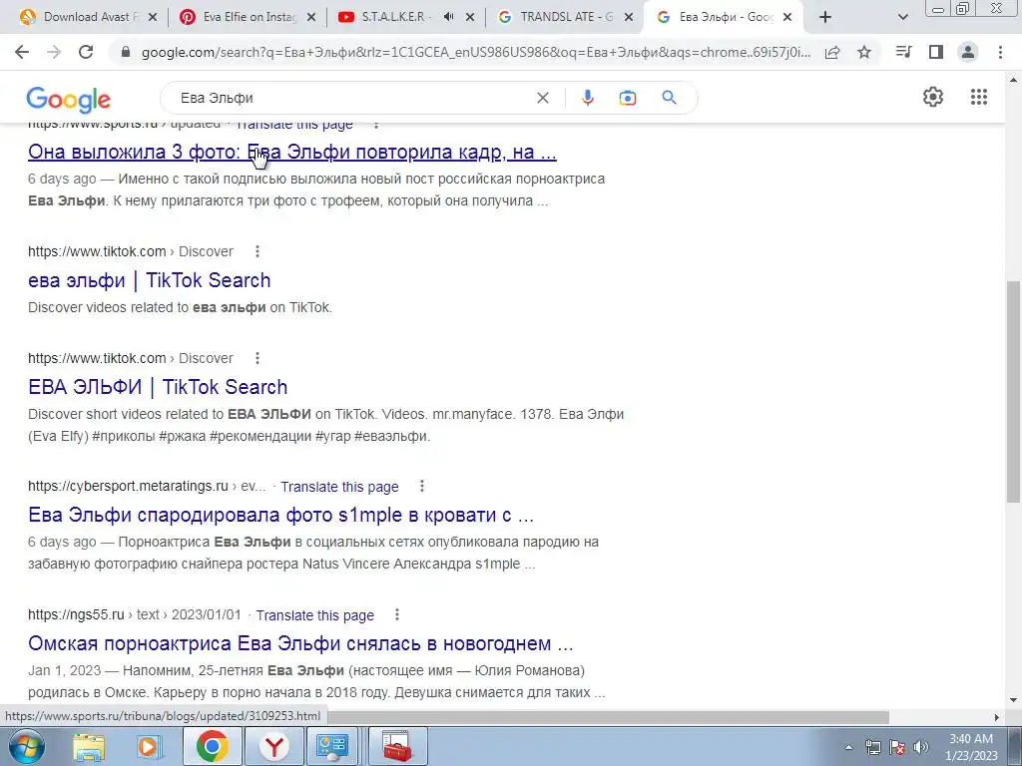Focus the address bar URL

476,53
